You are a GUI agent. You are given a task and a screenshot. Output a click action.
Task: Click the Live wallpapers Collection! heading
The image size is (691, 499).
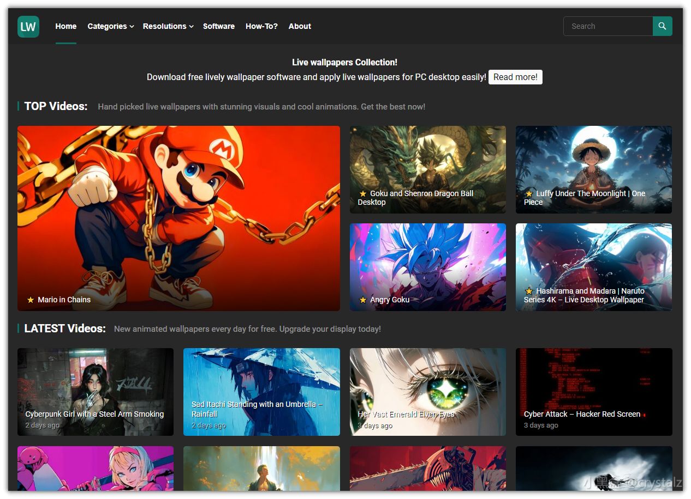[x=345, y=62]
